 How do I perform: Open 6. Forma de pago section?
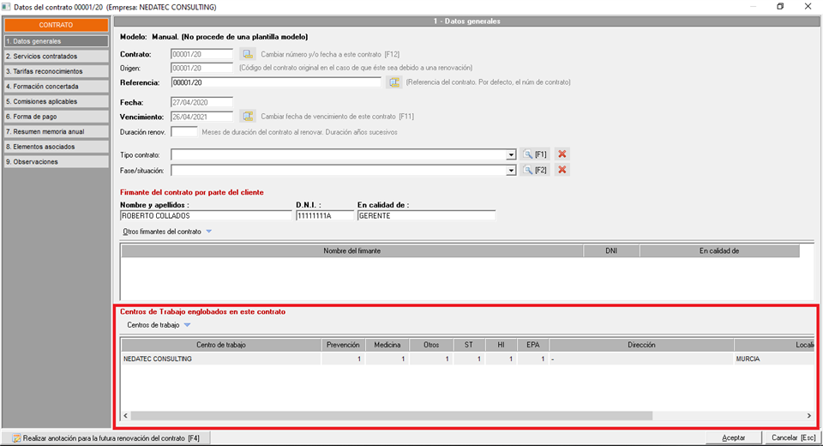[x=57, y=117]
